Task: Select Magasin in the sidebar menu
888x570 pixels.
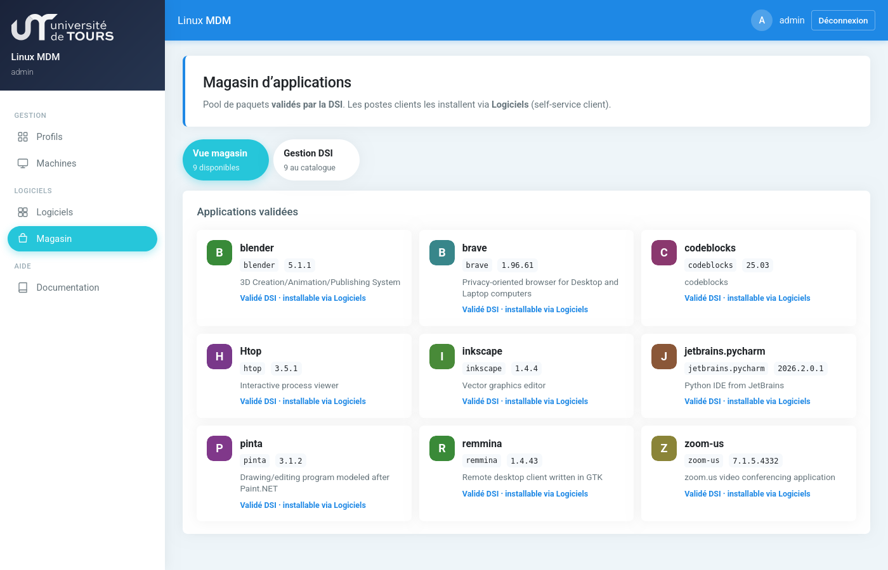Action: (x=82, y=239)
